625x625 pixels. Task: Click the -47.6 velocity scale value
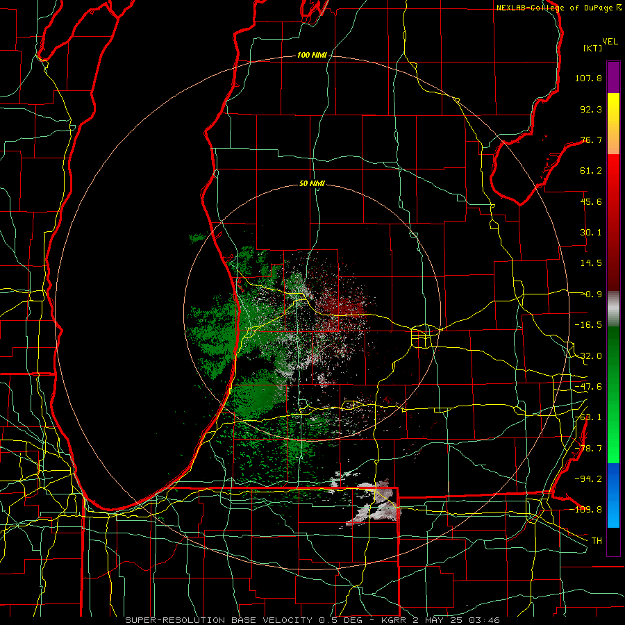[x=588, y=387]
